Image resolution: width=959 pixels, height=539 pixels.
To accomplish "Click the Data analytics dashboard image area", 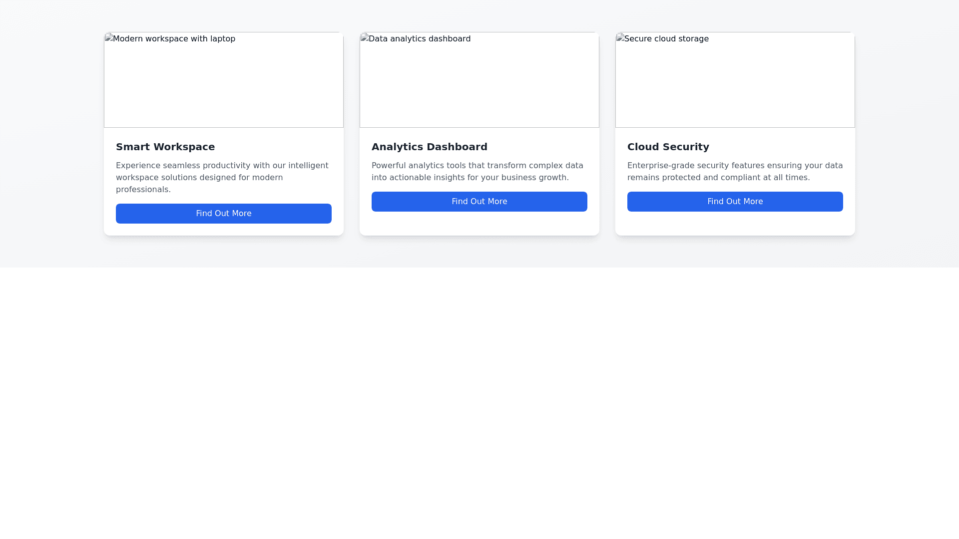I will [479, 85].
